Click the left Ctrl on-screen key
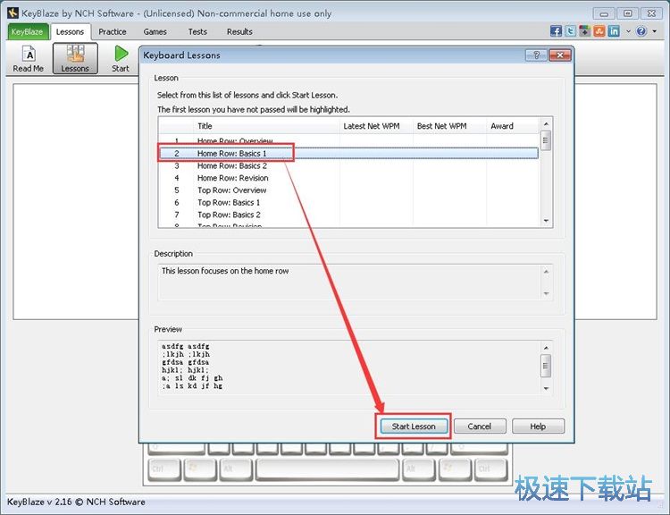 point(164,469)
